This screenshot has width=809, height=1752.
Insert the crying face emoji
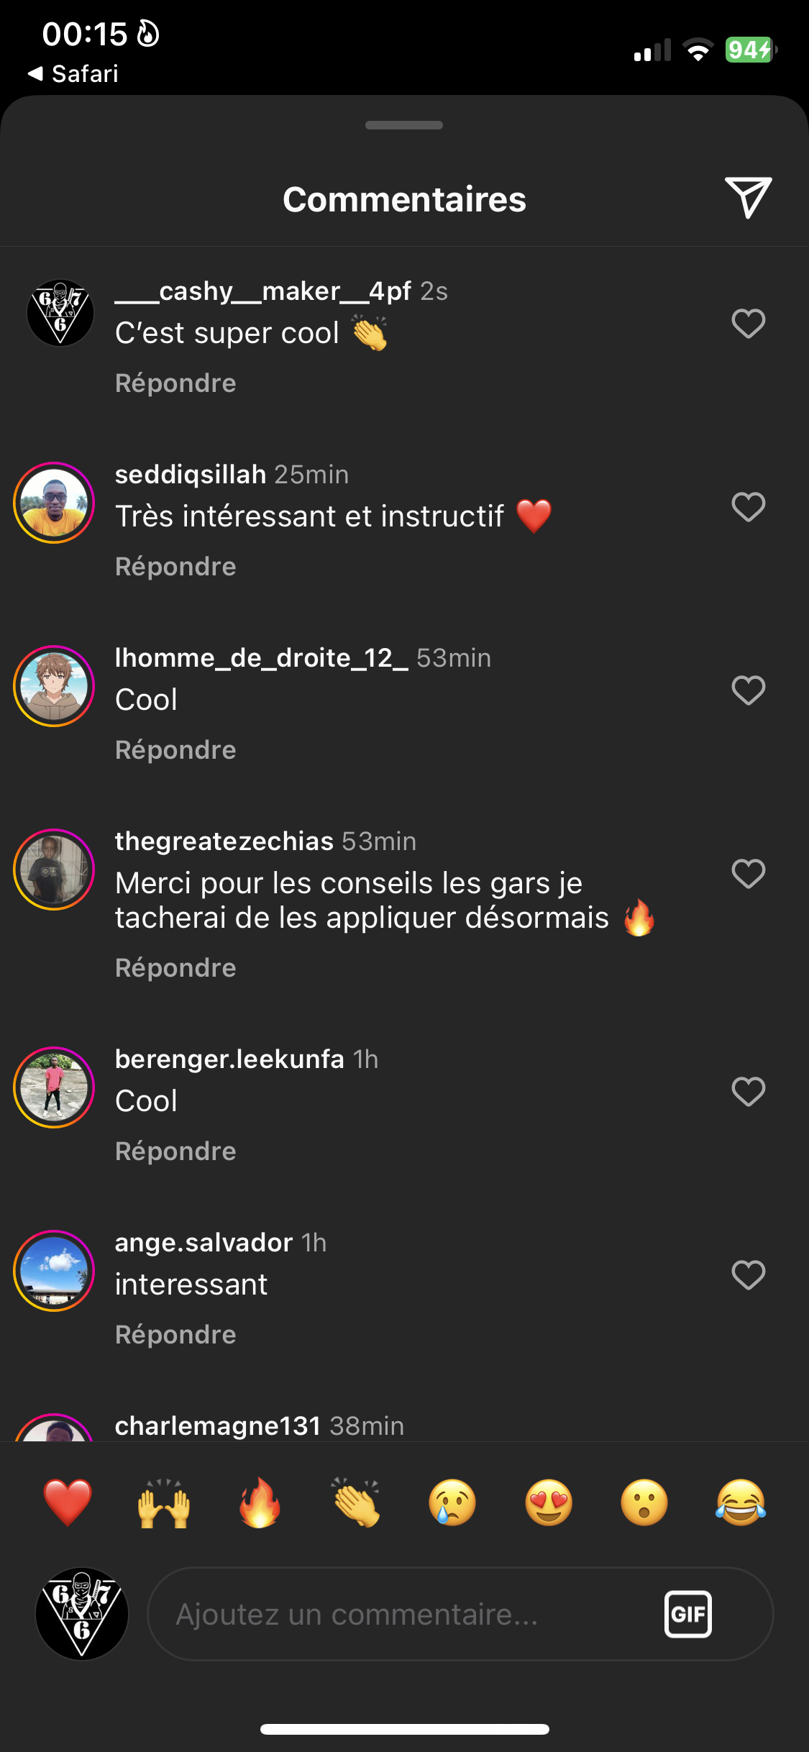point(452,1502)
